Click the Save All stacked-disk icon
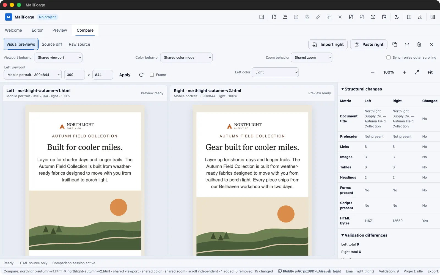The height and width of the screenshot is (275, 440). tap(307, 17)
